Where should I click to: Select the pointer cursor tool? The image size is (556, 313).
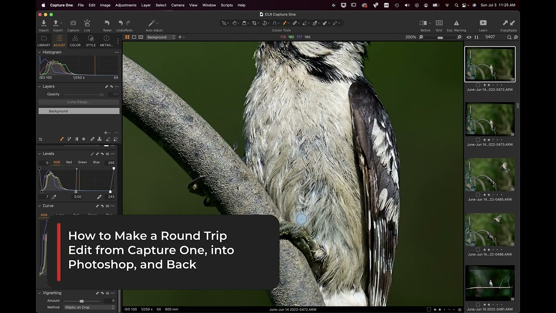click(224, 23)
